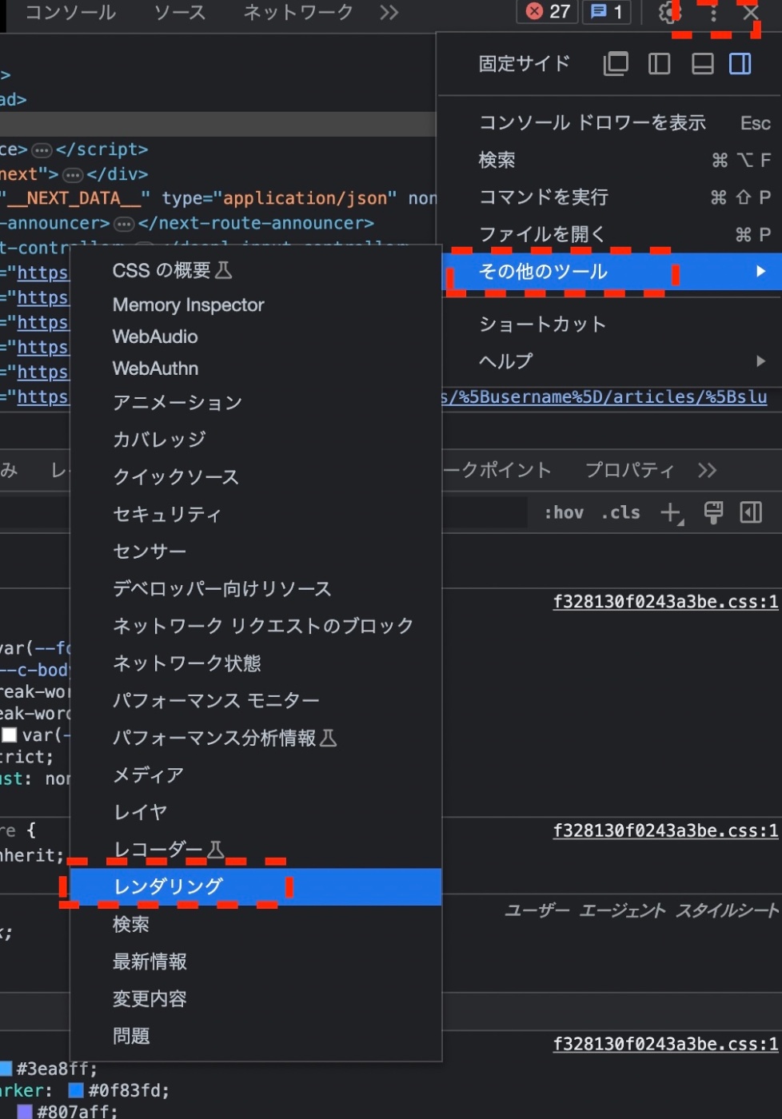Expand collapsed next-route-announcer ellipsis

click(124, 225)
